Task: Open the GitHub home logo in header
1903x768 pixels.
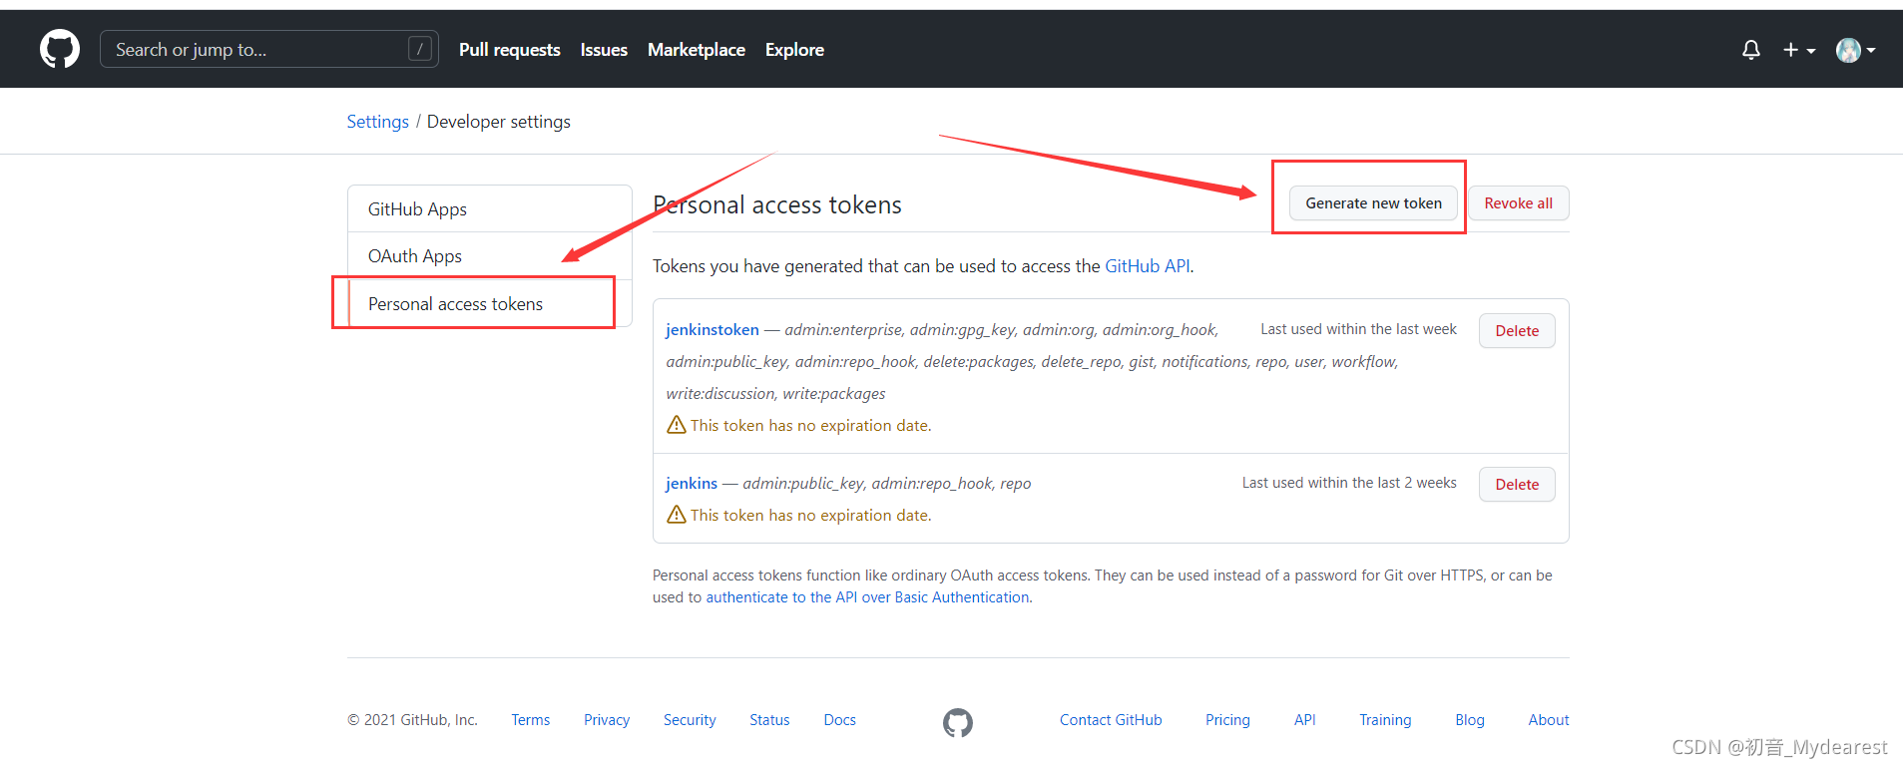Action: [60, 49]
